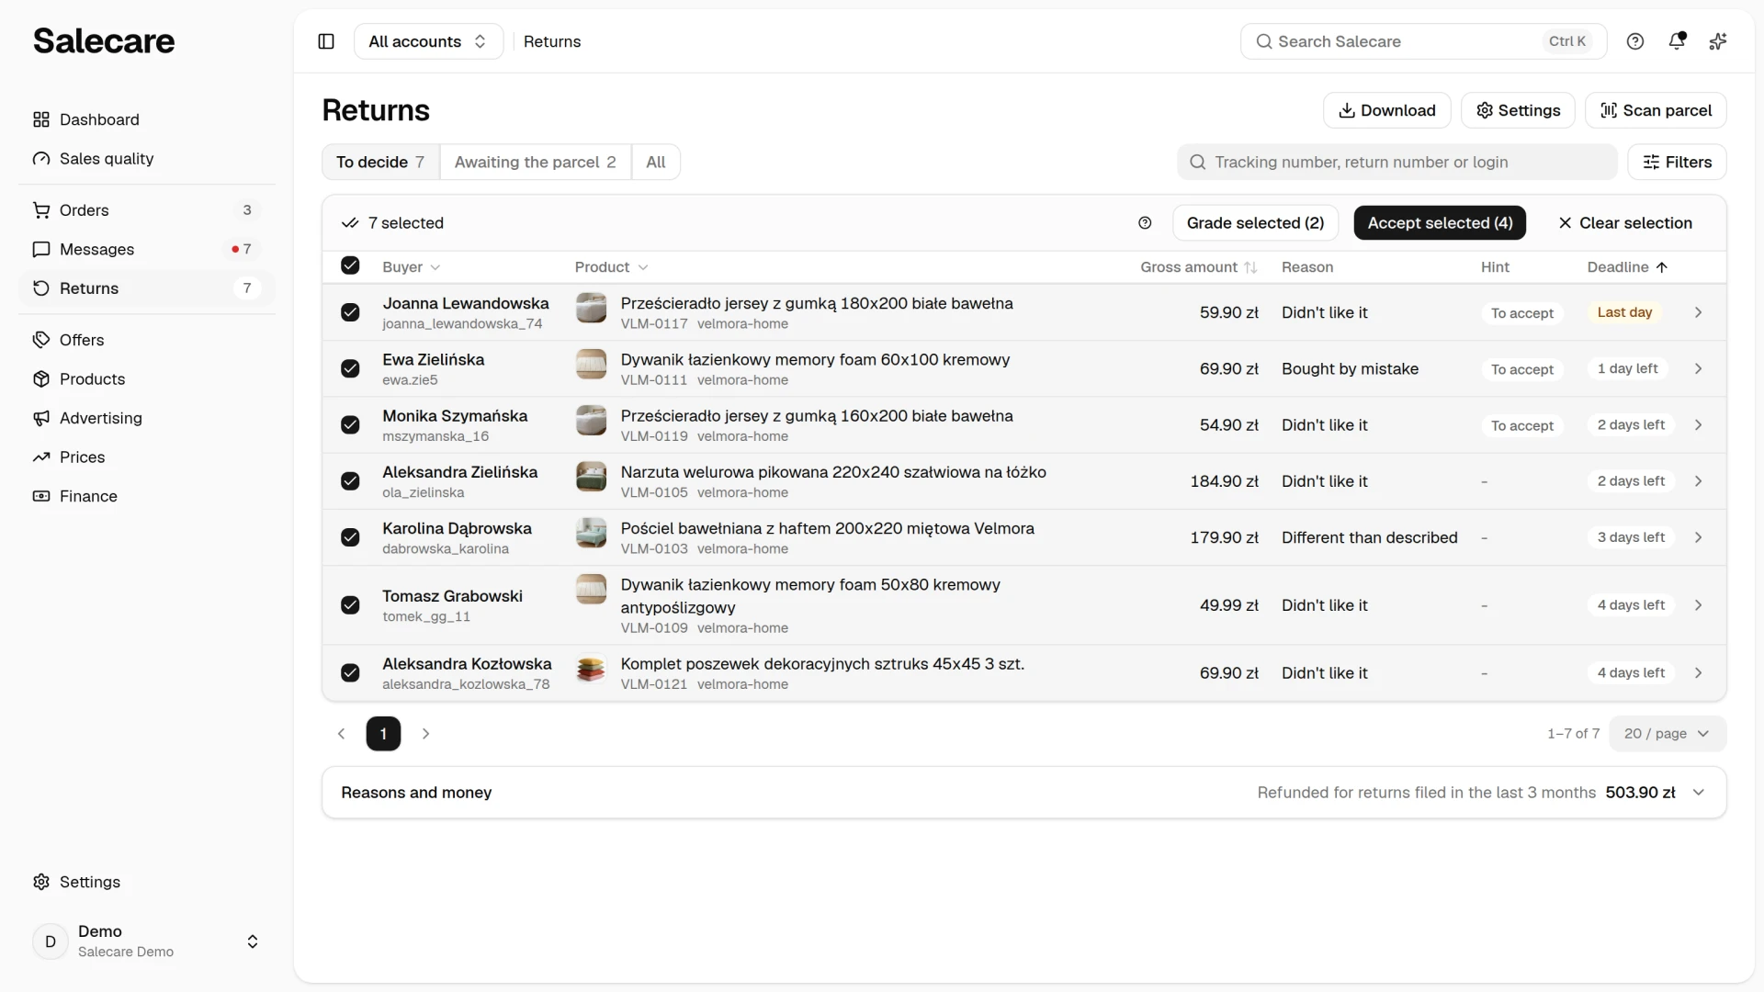Viewport: 1764px width, 992px height.
Task: Open the help question mark icon
Action: [1635, 41]
